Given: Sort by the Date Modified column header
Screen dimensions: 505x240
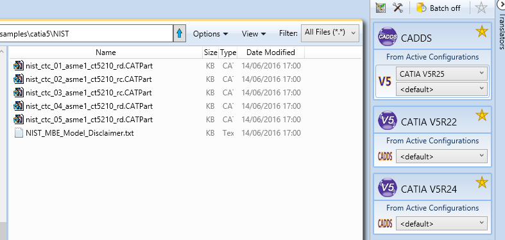Looking at the screenshot, I should click(x=271, y=52).
